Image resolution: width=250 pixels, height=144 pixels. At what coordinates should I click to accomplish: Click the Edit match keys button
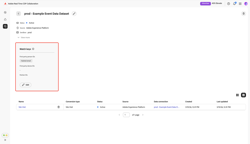click(x=26, y=85)
